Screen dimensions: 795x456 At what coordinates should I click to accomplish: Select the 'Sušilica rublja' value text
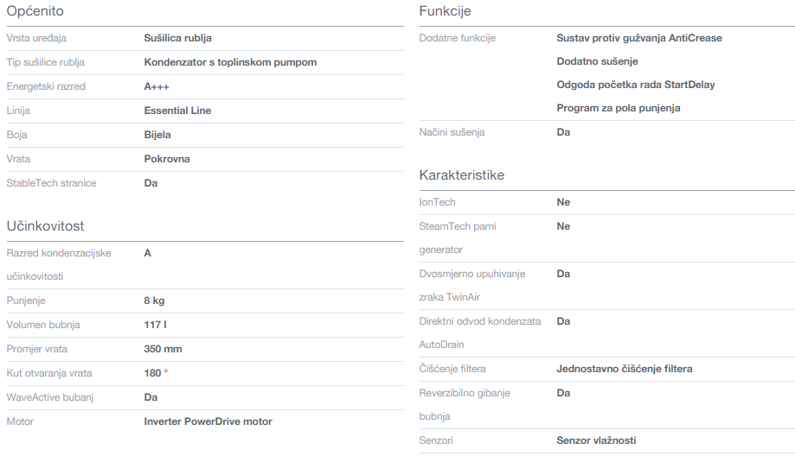coord(177,38)
